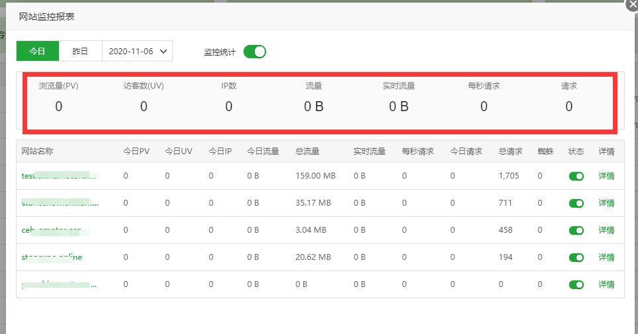Open site name link with 35.17 MB traffic
The width and height of the screenshot is (638, 334).
(x=60, y=202)
